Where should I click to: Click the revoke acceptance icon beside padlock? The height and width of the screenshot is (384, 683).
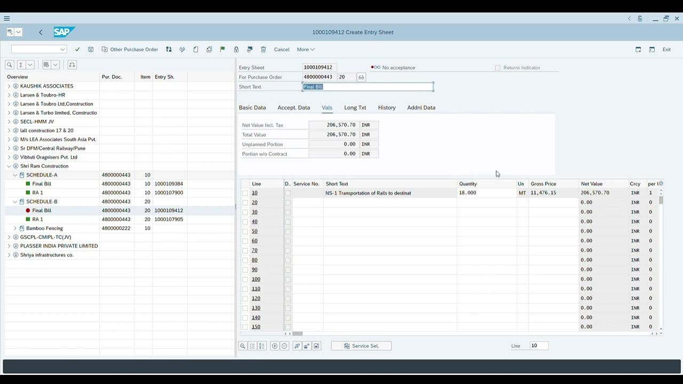(x=249, y=49)
